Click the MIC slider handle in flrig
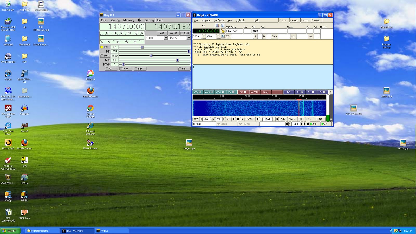The image size is (416, 234). pos(177,60)
